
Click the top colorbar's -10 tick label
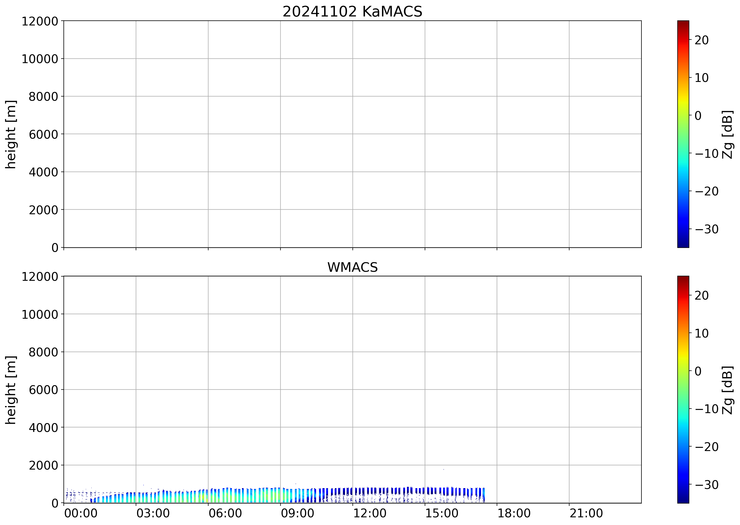[x=707, y=154]
